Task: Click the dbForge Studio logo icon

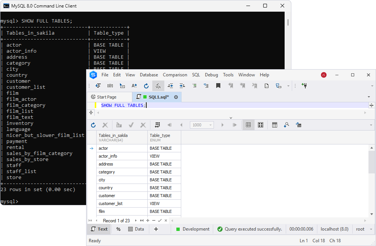Action: [x=93, y=75]
